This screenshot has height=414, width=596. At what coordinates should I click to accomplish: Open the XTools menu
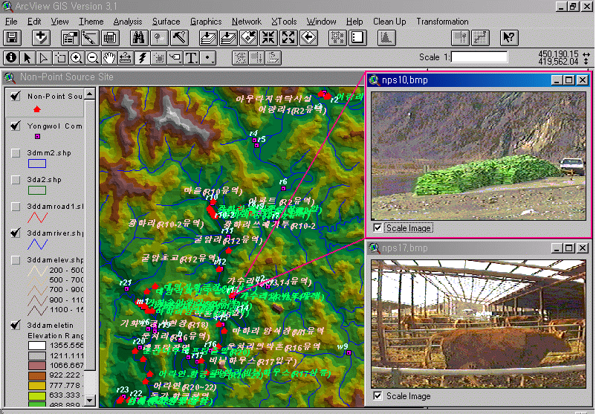[284, 22]
